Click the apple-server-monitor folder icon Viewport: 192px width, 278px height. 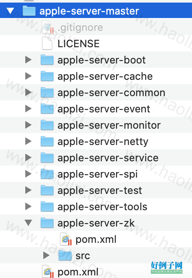[x=47, y=125]
